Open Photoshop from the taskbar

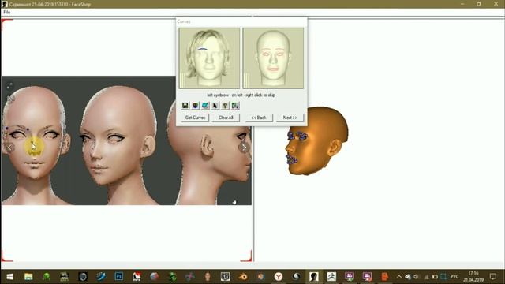coord(119,277)
